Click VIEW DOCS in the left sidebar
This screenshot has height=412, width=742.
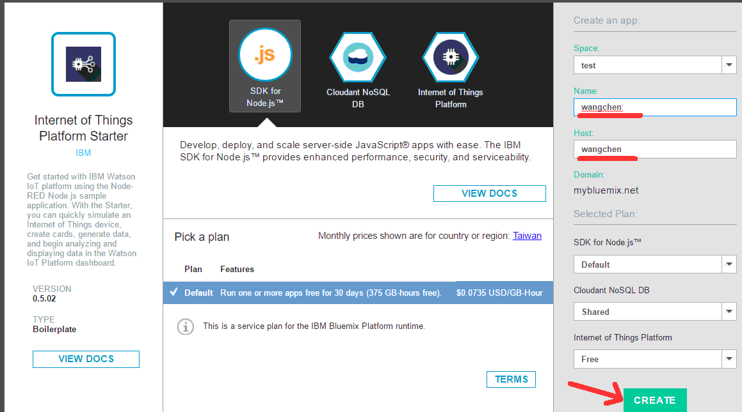pos(86,359)
